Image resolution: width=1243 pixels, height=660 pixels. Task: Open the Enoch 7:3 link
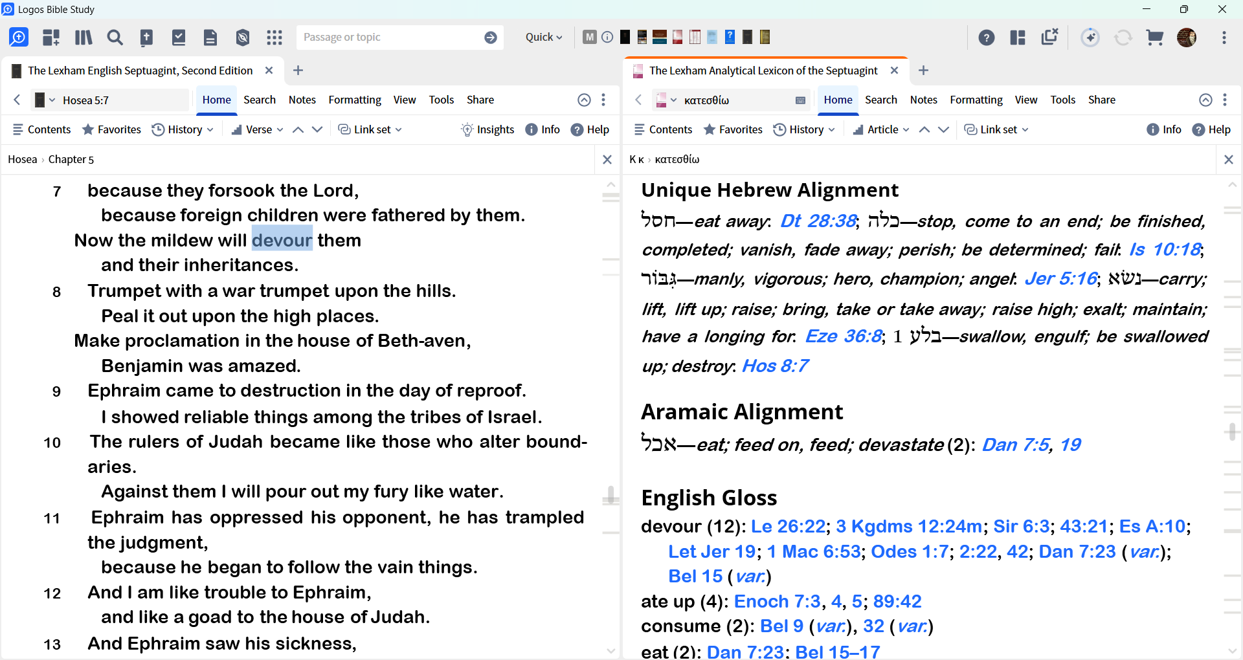(x=777, y=602)
